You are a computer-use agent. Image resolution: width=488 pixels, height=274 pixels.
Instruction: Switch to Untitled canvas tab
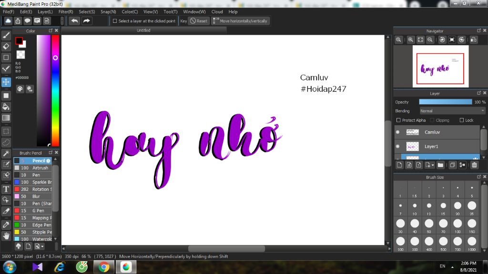143,30
